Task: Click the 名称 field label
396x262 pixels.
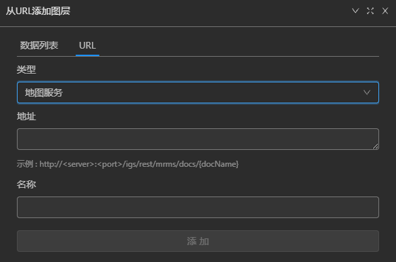Action: pyautogui.click(x=26, y=184)
